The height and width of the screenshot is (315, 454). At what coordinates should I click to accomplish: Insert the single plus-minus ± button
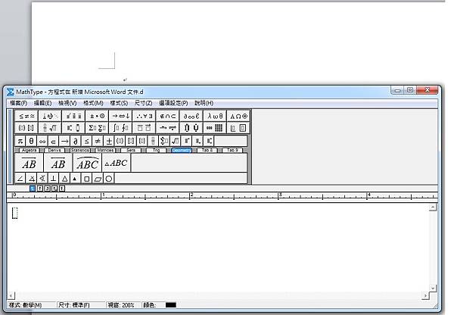(x=109, y=141)
